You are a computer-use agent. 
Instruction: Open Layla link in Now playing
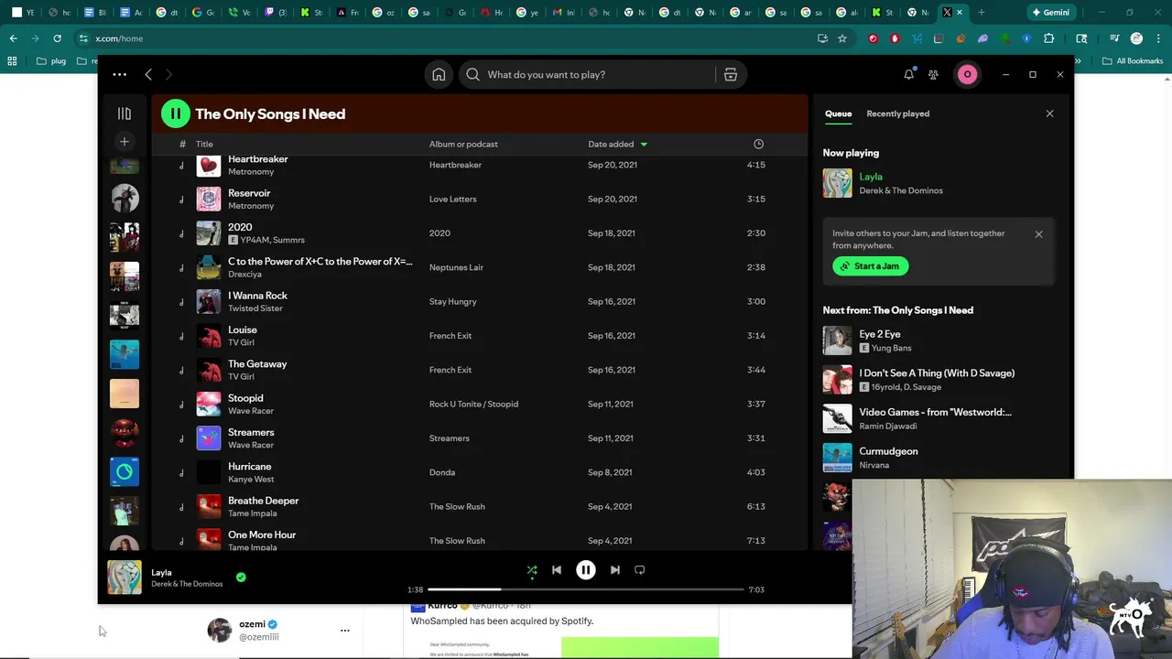tap(871, 177)
